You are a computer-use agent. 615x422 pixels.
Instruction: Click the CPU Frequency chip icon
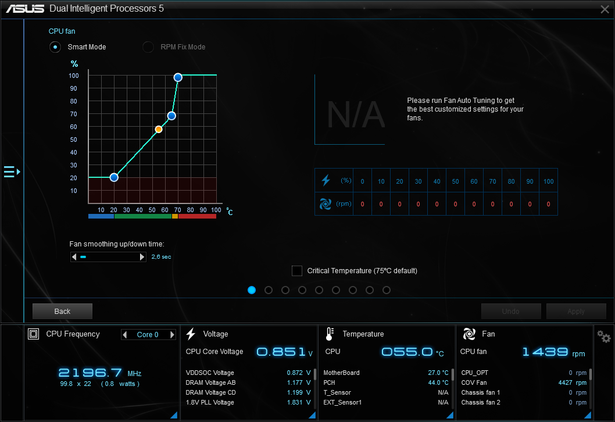coord(33,334)
